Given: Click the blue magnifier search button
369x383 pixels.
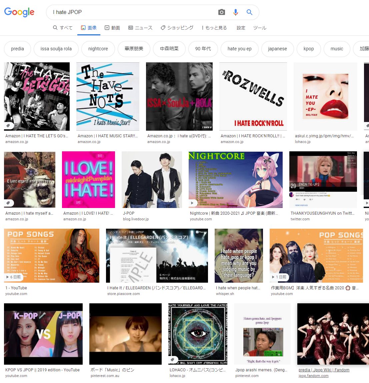Looking at the screenshot, I should 249,12.
